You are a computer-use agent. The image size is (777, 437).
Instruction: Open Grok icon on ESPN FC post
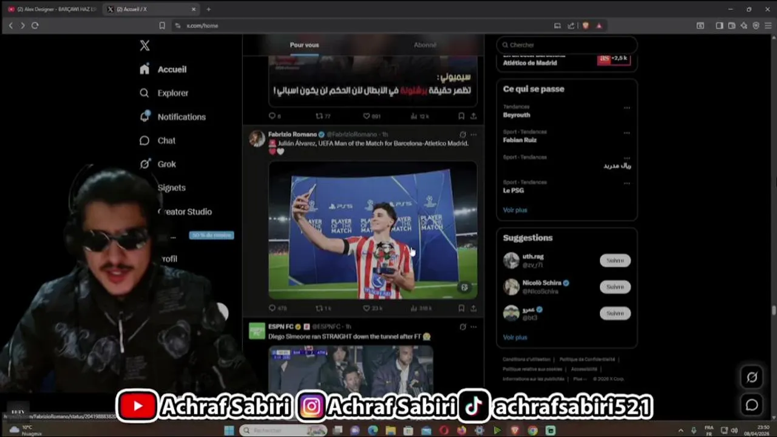pyautogui.click(x=463, y=327)
